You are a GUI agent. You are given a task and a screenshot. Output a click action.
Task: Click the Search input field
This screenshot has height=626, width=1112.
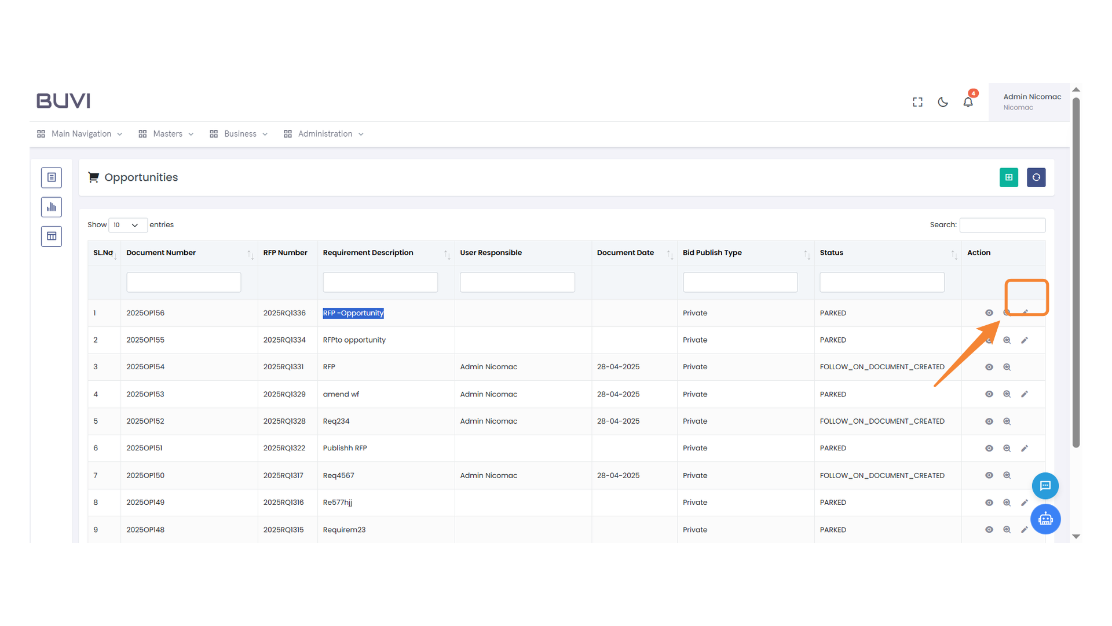pos(1002,225)
